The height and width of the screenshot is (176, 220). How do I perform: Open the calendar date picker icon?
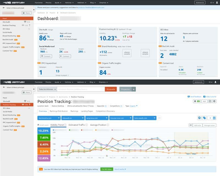coord(214,118)
